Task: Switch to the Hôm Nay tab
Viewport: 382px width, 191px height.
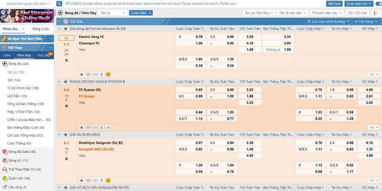Action: (24, 55)
